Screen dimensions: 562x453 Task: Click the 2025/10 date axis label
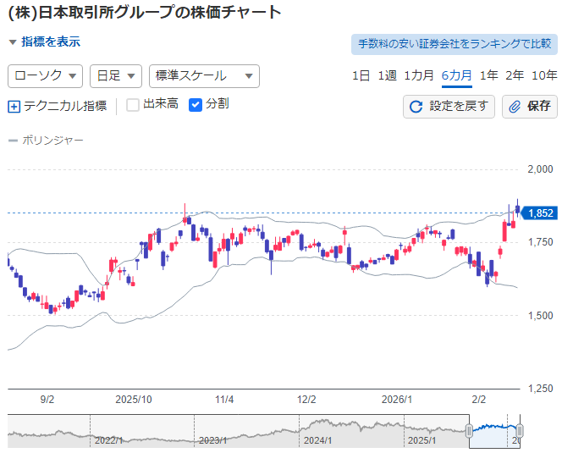[x=134, y=400]
